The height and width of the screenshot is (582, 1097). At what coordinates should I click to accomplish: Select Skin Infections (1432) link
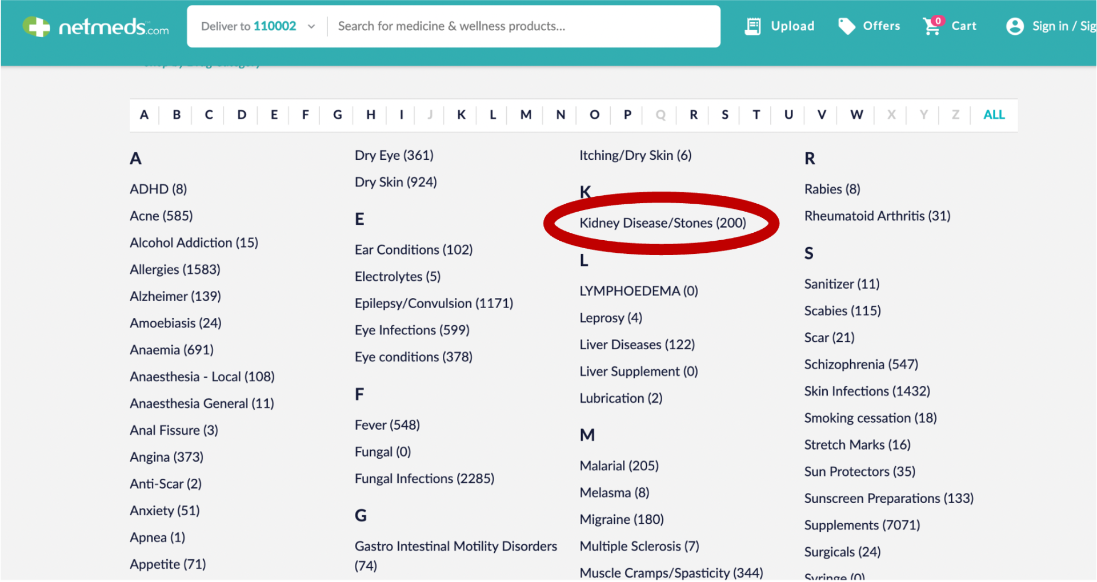pos(867,391)
